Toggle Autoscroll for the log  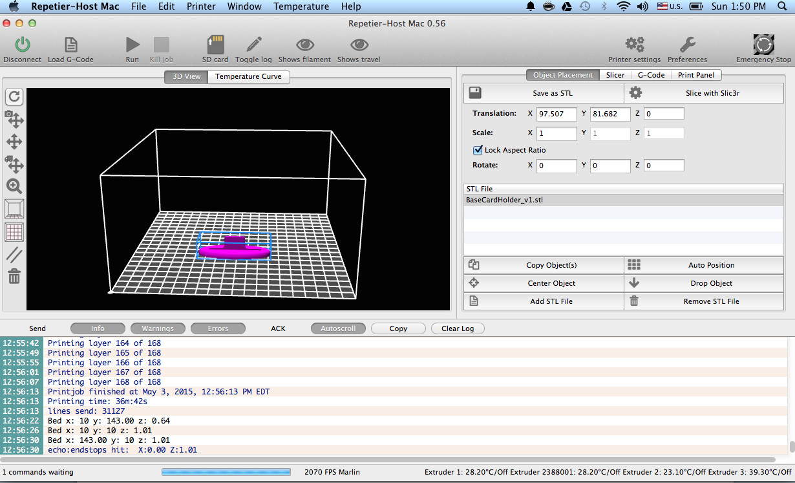click(338, 328)
